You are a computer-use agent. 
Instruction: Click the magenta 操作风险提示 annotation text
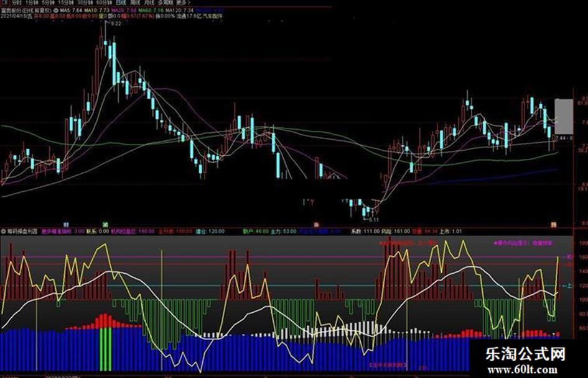point(523,243)
